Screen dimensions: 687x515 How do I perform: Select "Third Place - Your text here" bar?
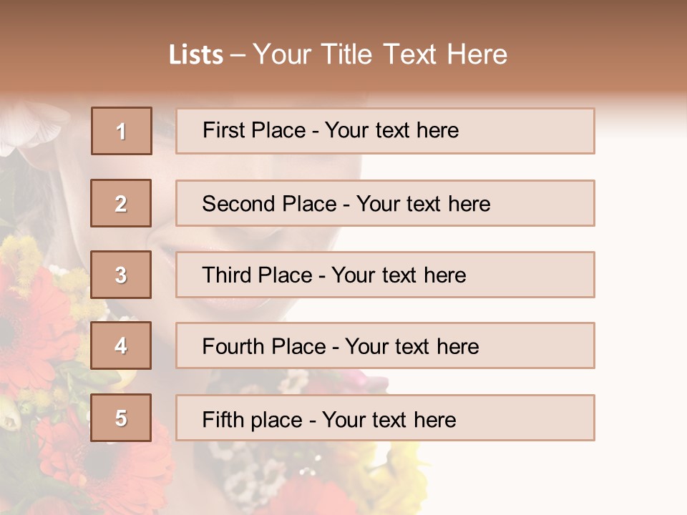(x=385, y=275)
